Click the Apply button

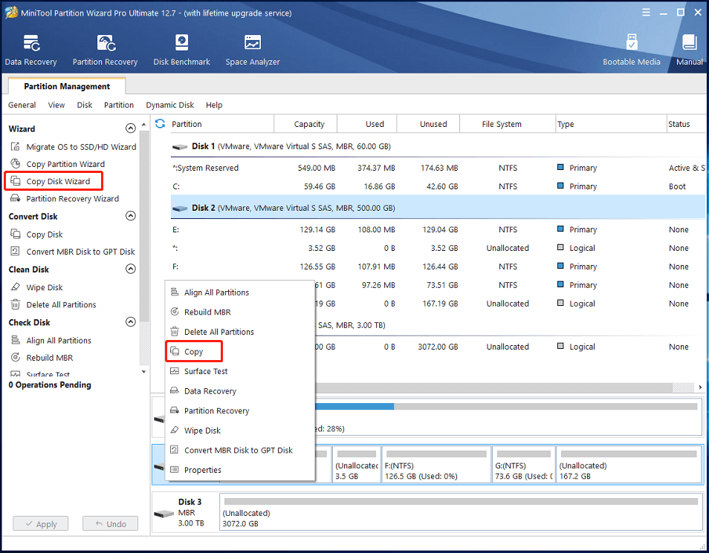41,523
